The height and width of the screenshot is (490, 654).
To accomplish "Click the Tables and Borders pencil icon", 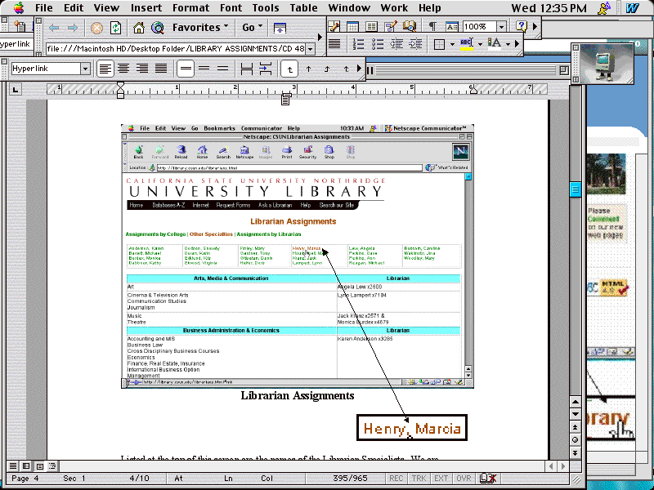I will (x=334, y=27).
